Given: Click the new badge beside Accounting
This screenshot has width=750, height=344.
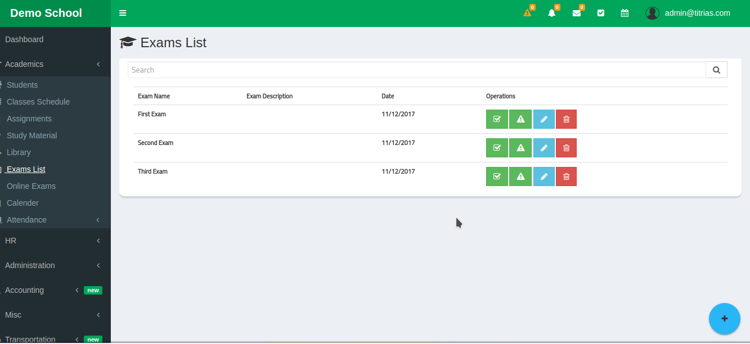Looking at the screenshot, I should pyautogui.click(x=93, y=291).
